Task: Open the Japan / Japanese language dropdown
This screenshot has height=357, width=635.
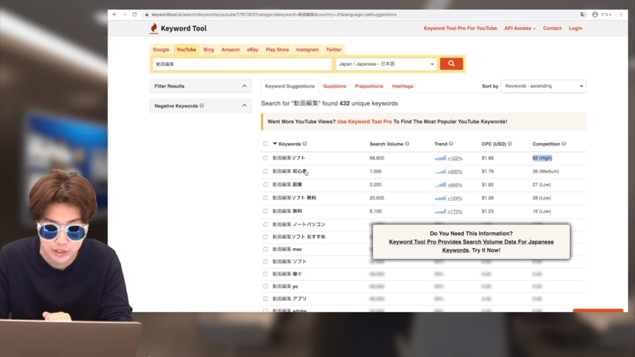Action: click(x=386, y=64)
